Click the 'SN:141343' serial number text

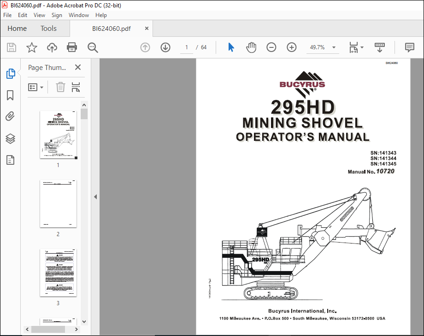click(x=383, y=153)
